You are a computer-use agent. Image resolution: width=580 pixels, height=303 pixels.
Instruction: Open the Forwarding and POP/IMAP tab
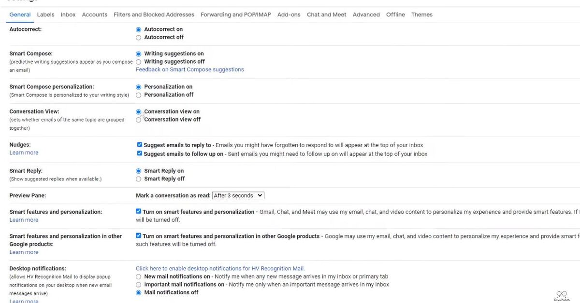(235, 14)
